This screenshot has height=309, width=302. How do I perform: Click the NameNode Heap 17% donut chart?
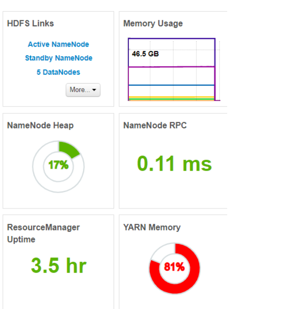point(58,166)
